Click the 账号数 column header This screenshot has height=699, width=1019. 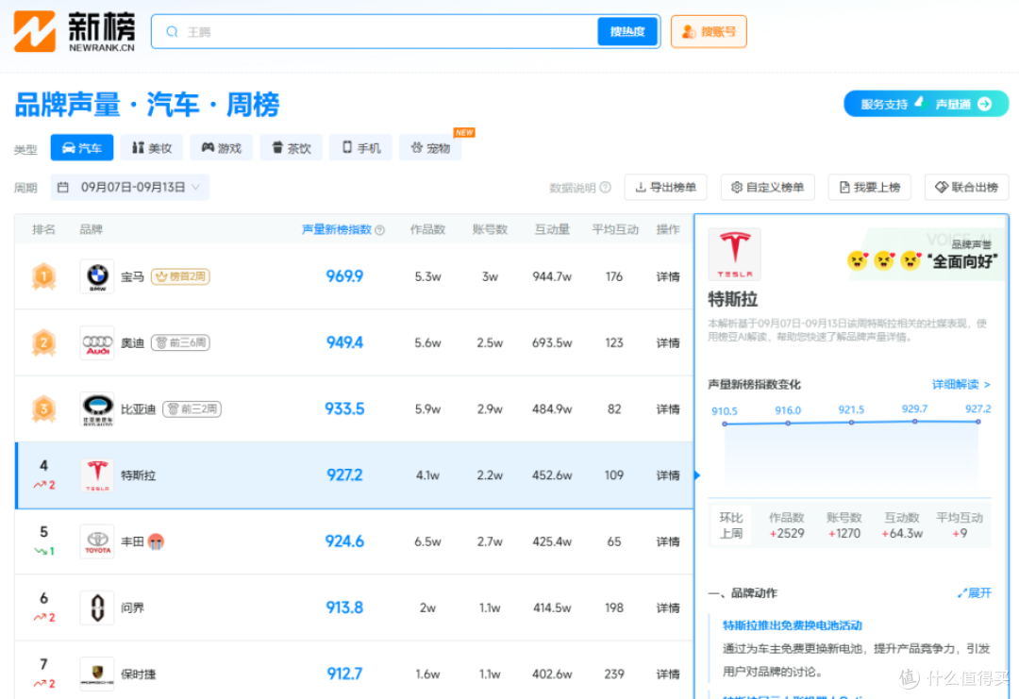pos(490,229)
